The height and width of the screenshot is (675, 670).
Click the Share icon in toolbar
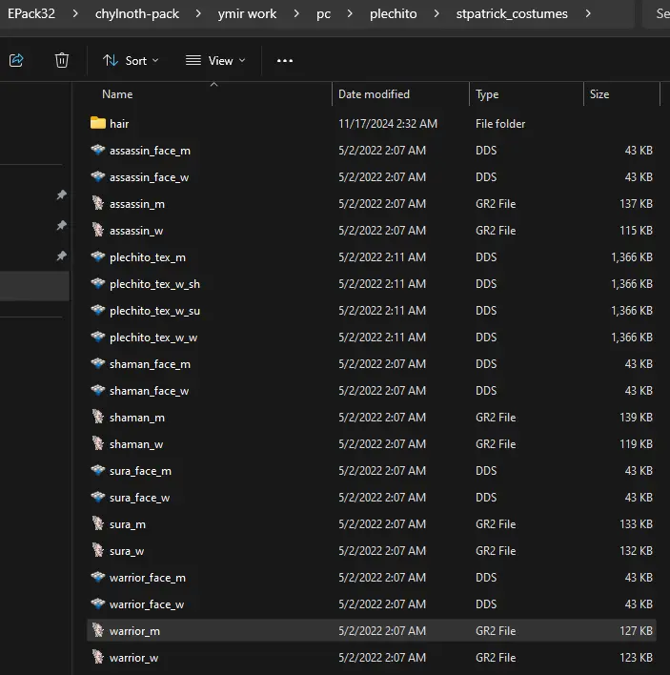[16, 60]
